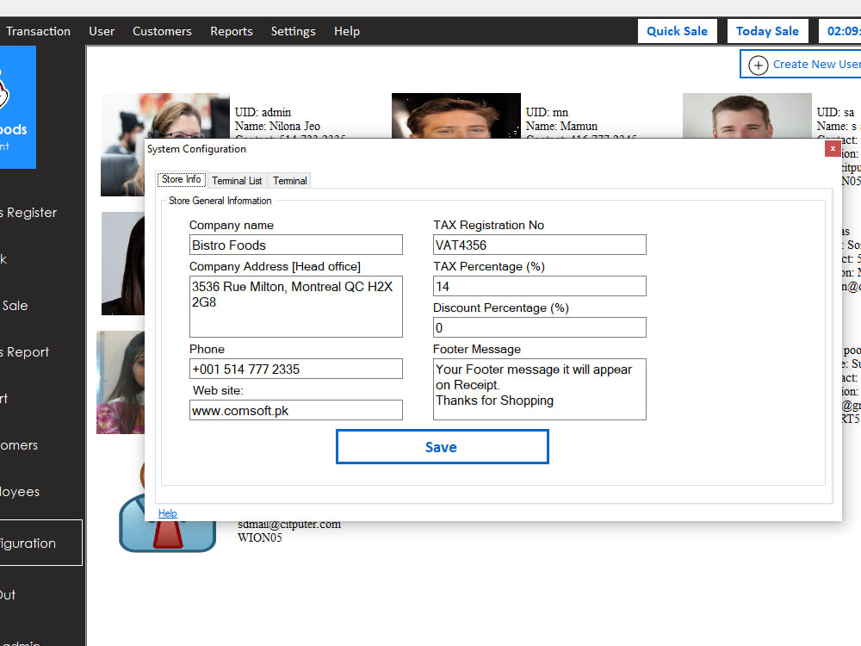Viewport: 861px width, 646px height.
Task: Open the Transaction menu
Action: pos(38,31)
